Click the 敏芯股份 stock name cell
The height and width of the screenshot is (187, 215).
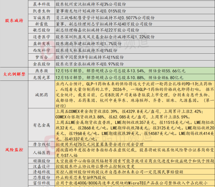[x=42, y=30]
